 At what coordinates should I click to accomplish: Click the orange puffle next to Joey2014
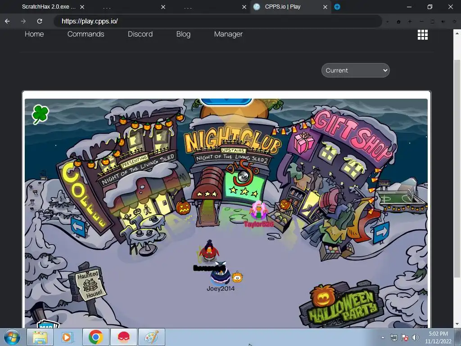[237, 277]
